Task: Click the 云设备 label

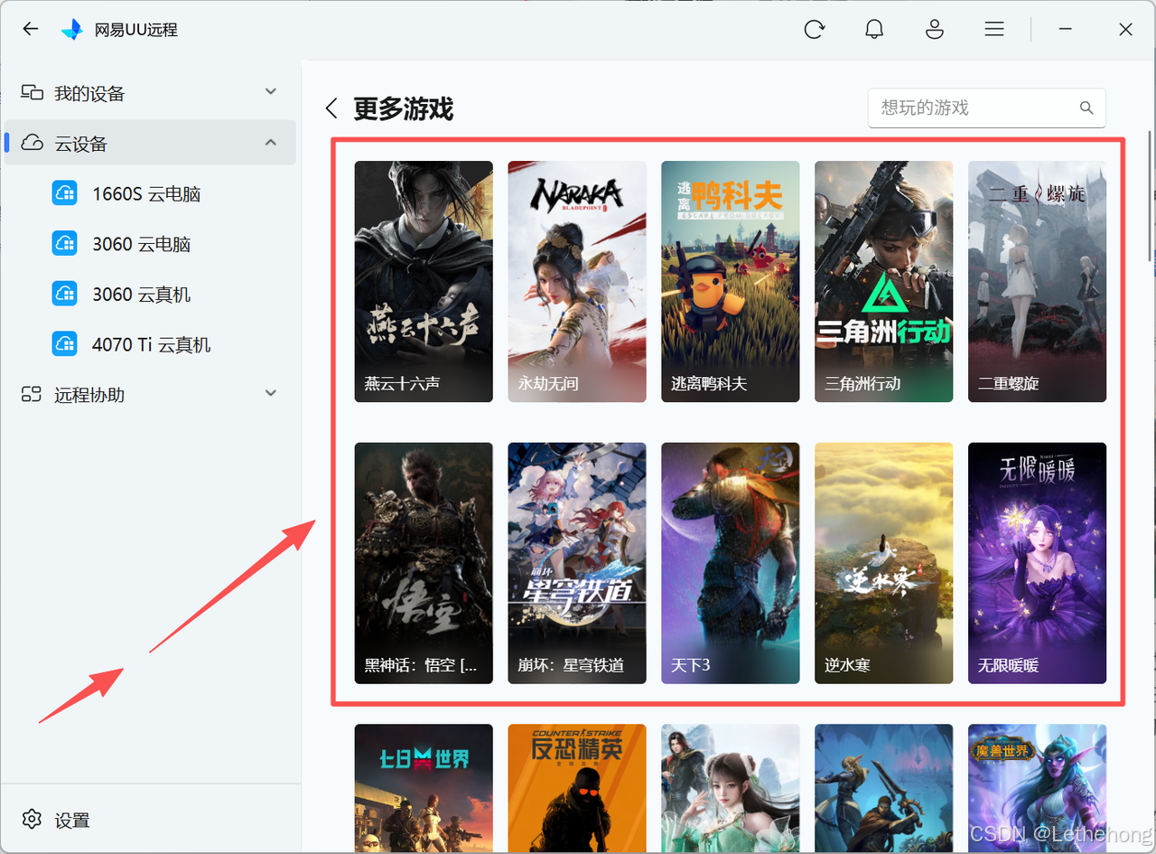Action: [81, 144]
